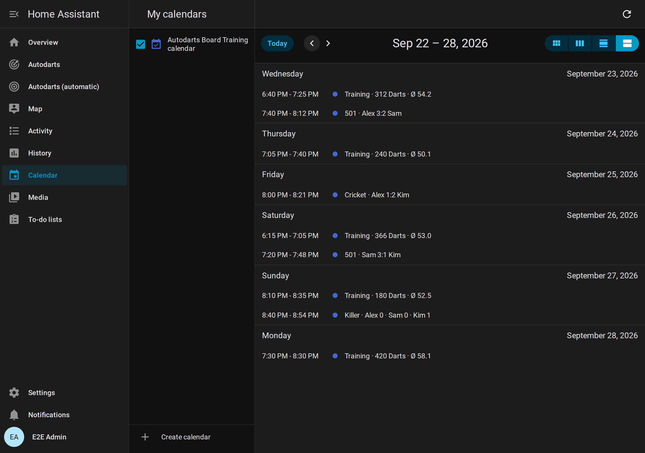Screen dimensions: 645x453
Task: Open Settings
Action: pos(64,393)
